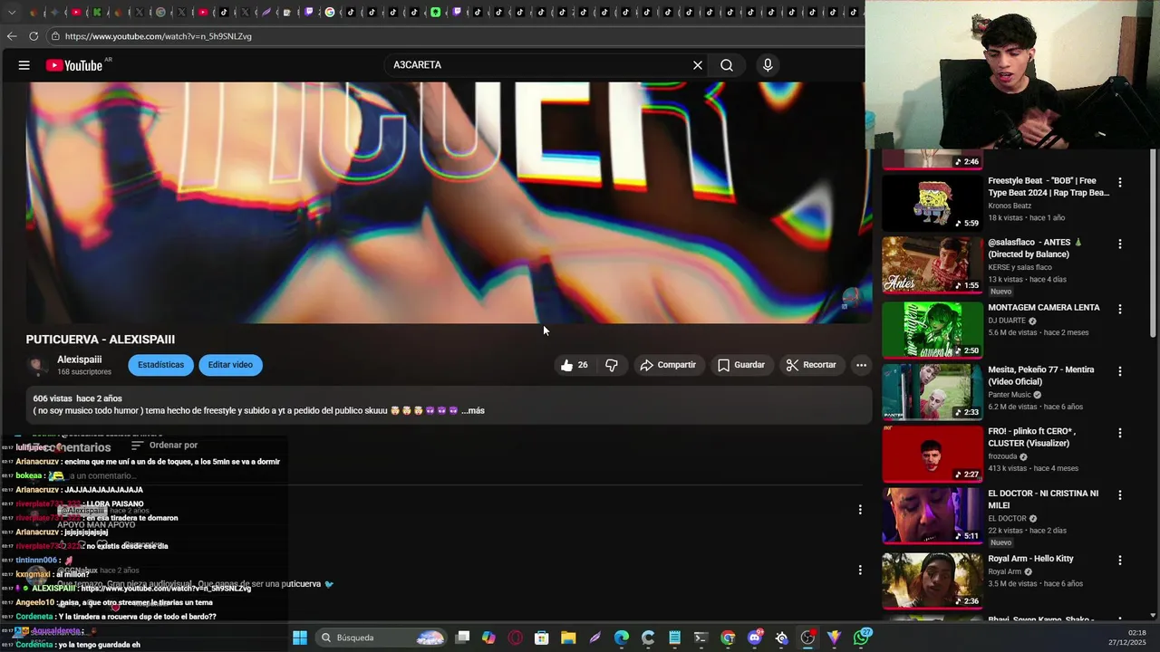1160x652 pixels.
Task: Clear the A3CARETA search text
Action: tap(698, 65)
